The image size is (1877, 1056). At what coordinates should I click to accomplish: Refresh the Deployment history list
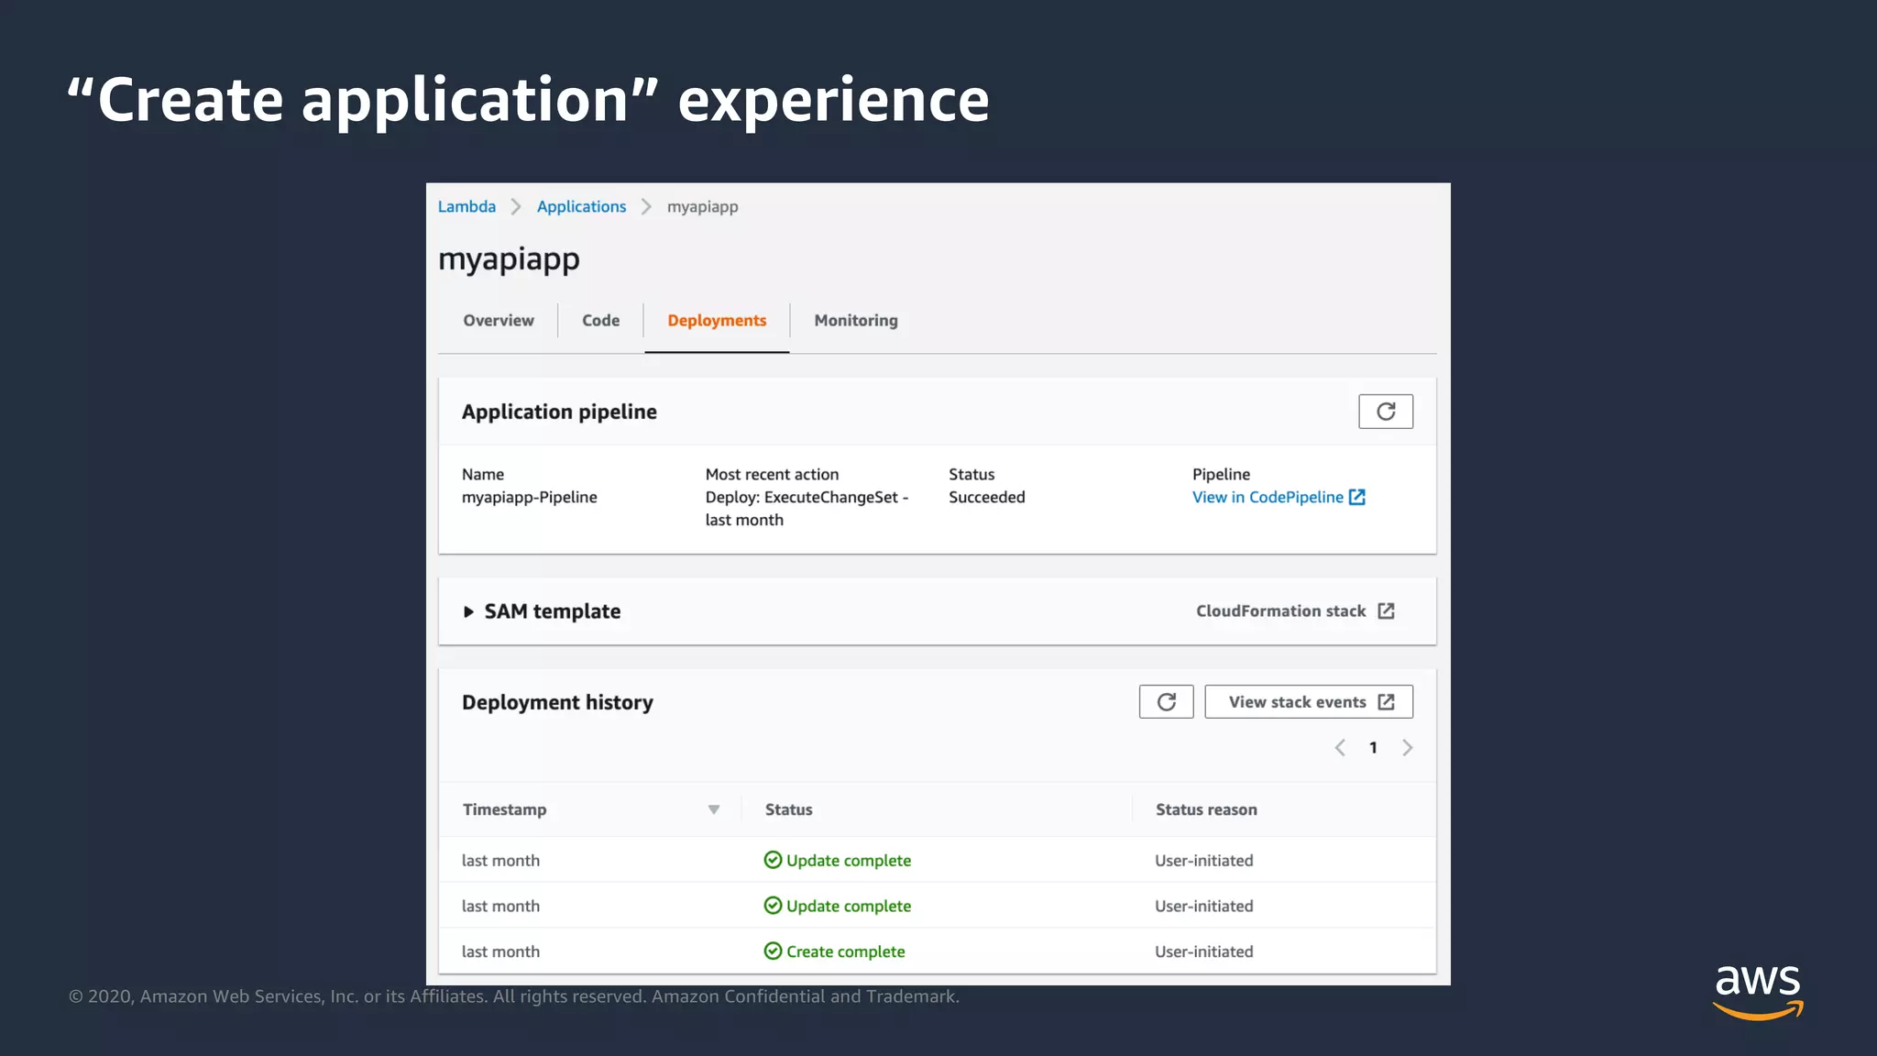click(1166, 702)
